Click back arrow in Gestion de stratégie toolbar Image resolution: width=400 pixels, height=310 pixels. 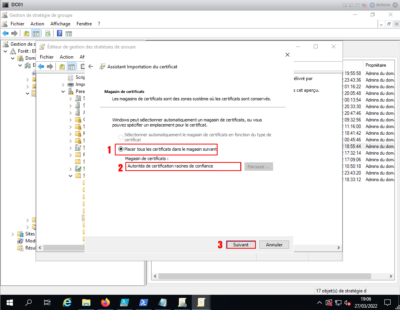[x=5, y=34]
